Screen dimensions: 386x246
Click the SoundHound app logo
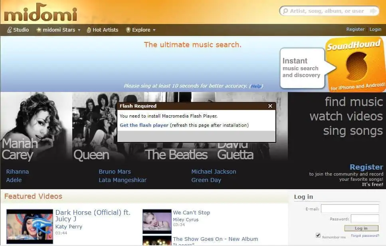(x=356, y=64)
